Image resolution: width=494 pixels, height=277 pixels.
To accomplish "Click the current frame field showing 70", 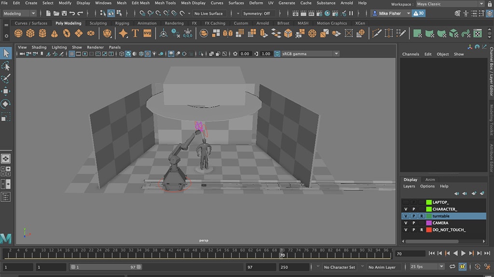I will point(410,253).
